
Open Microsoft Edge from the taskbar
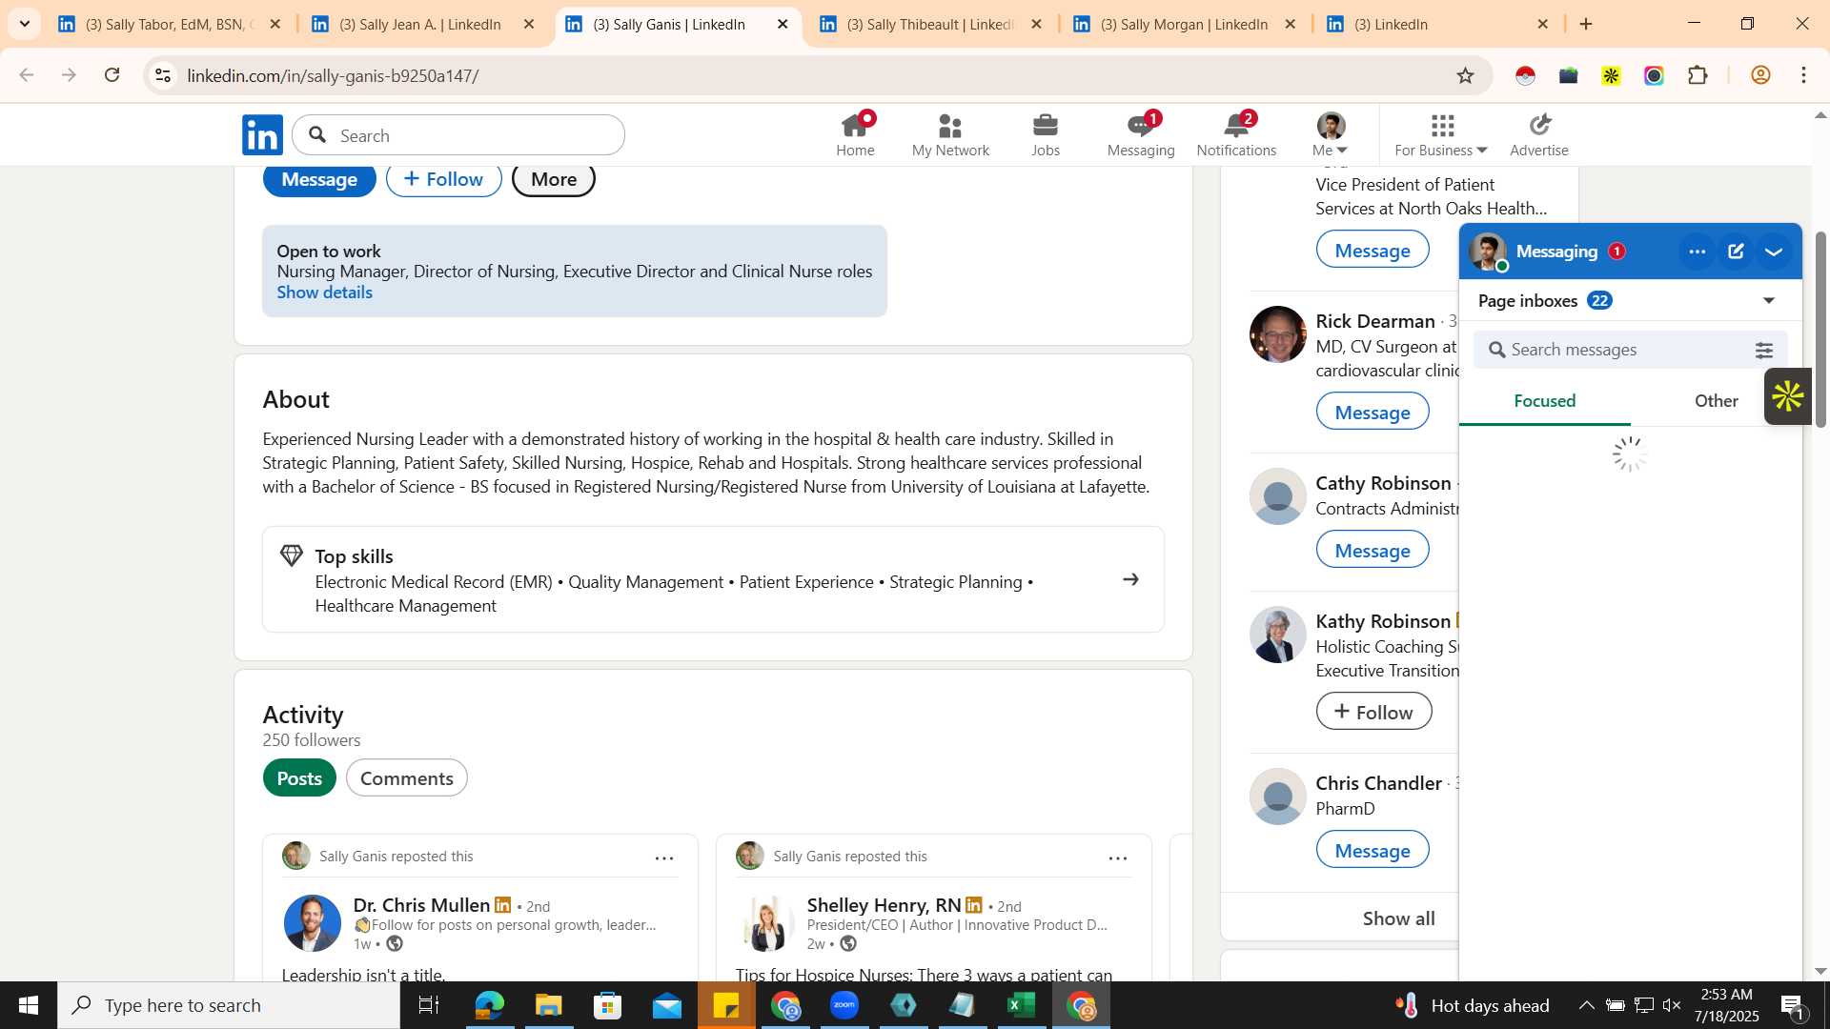[489, 1005]
